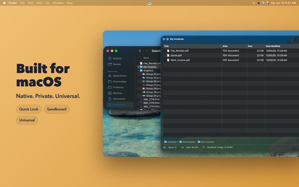
Task: Click the Modified clock icon in the status bar
Action: point(203,147)
